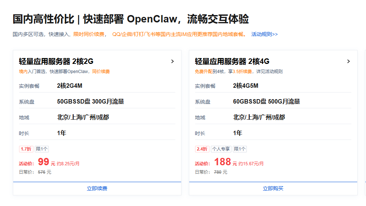
Task: Click the crossed-out 780 元 regular price
Action: pyautogui.click(x=220, y=172)
